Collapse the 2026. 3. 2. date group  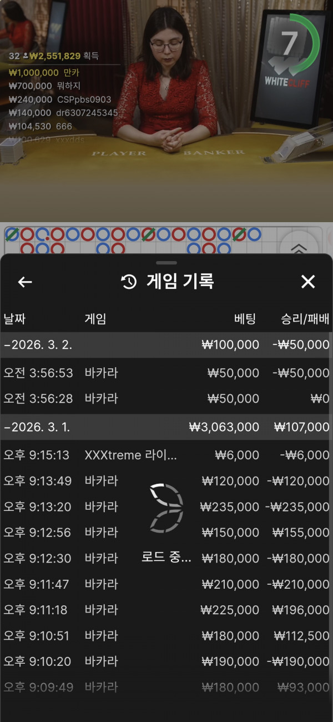167,345
